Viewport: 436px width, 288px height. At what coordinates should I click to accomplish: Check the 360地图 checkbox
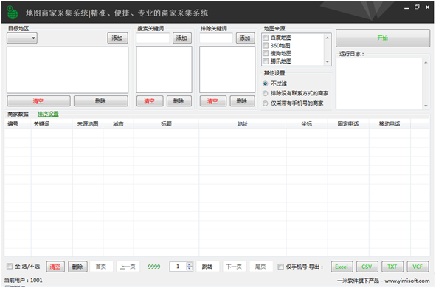point(266,45)
